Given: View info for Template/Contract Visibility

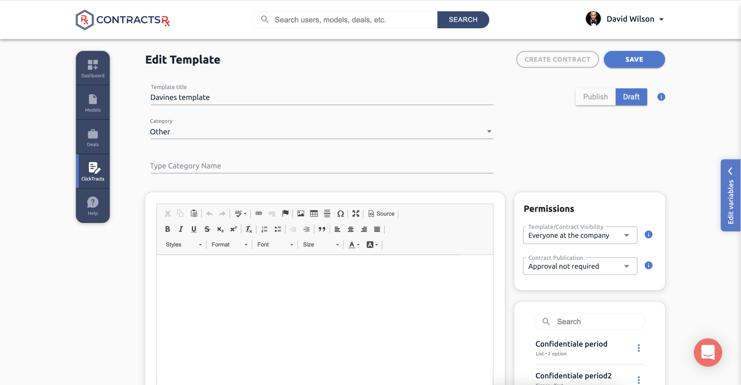Looking at the screenshot, I should coord(649,234).
